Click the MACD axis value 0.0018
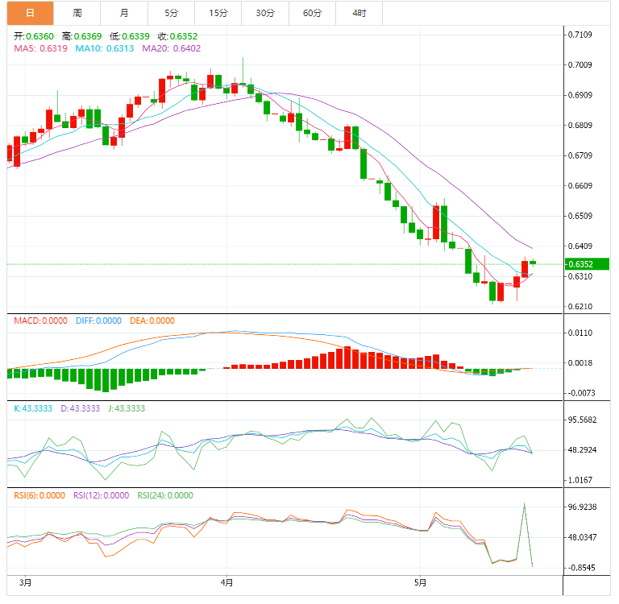This screenshot has width=619, height=604. 580,362
